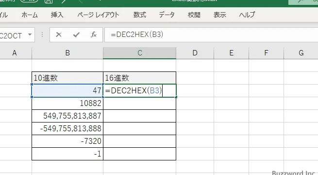Select the 16進数 header cell
Viewport: 318px width, 175px height.
[x=139, y=78]
